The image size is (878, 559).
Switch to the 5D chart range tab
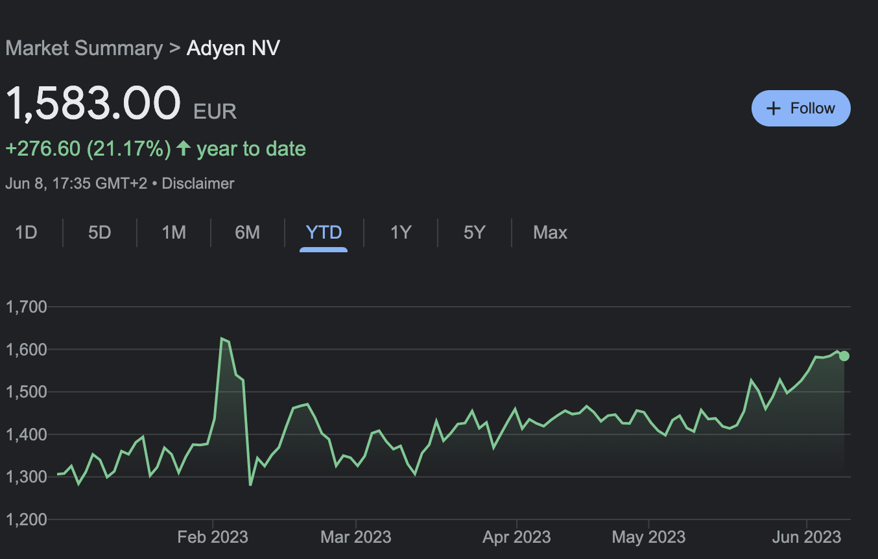(x=99, y=232)
